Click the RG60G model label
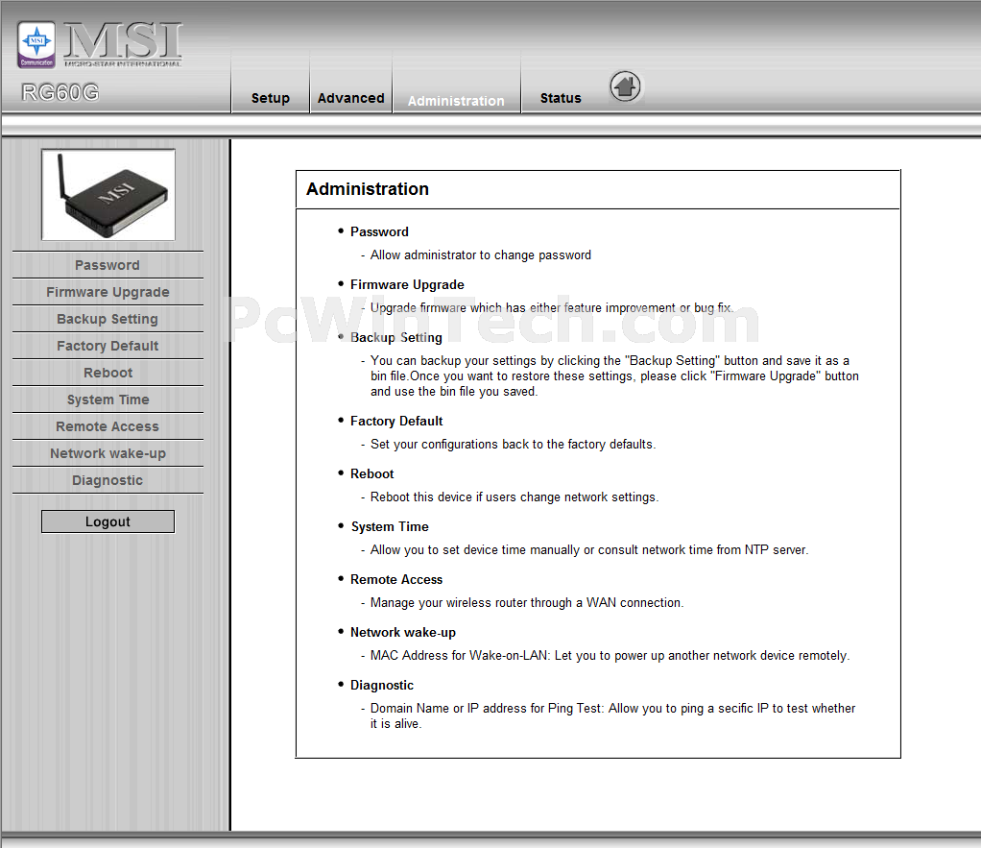The width and height of the screenshot is (981, 848). (60, 92)
